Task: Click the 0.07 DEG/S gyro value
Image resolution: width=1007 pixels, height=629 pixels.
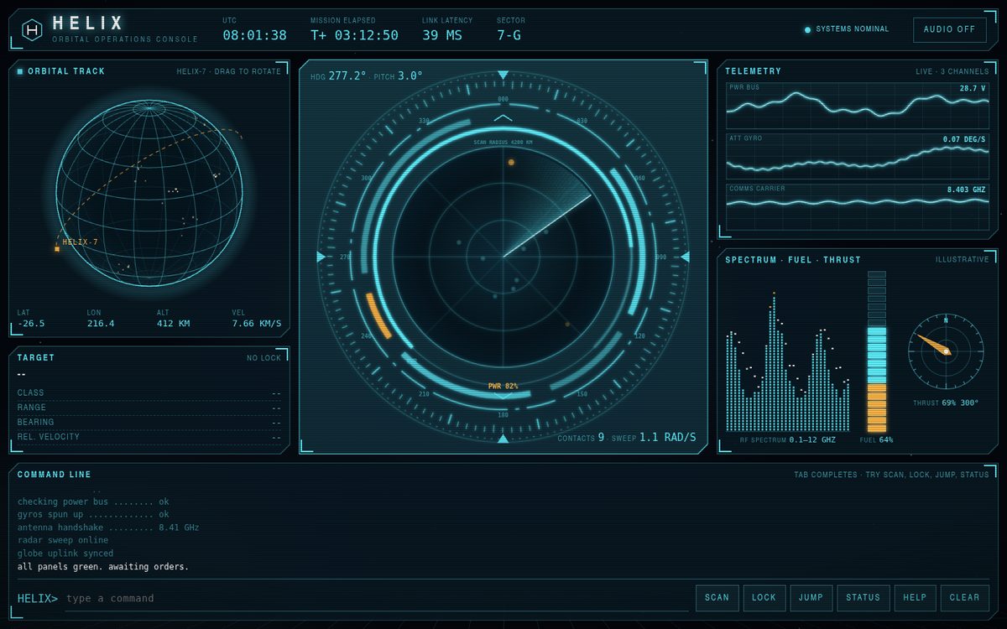Action: click(964, 138)
